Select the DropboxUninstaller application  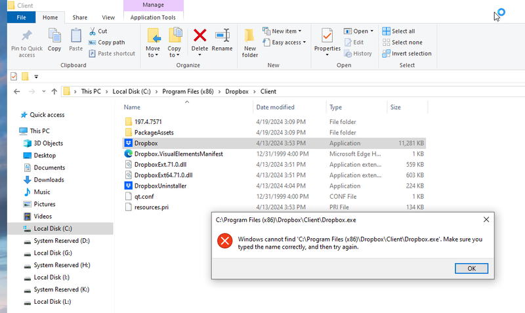click(x=160, y=186)
